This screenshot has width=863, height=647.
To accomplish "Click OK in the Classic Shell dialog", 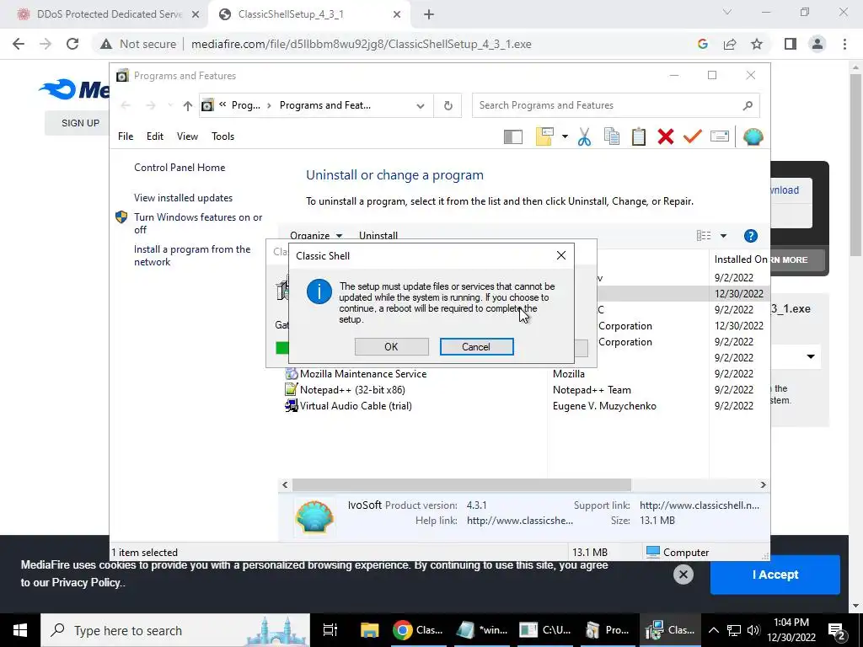I will click(x=391, y=346).
